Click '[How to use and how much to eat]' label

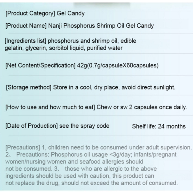(50, 107)
